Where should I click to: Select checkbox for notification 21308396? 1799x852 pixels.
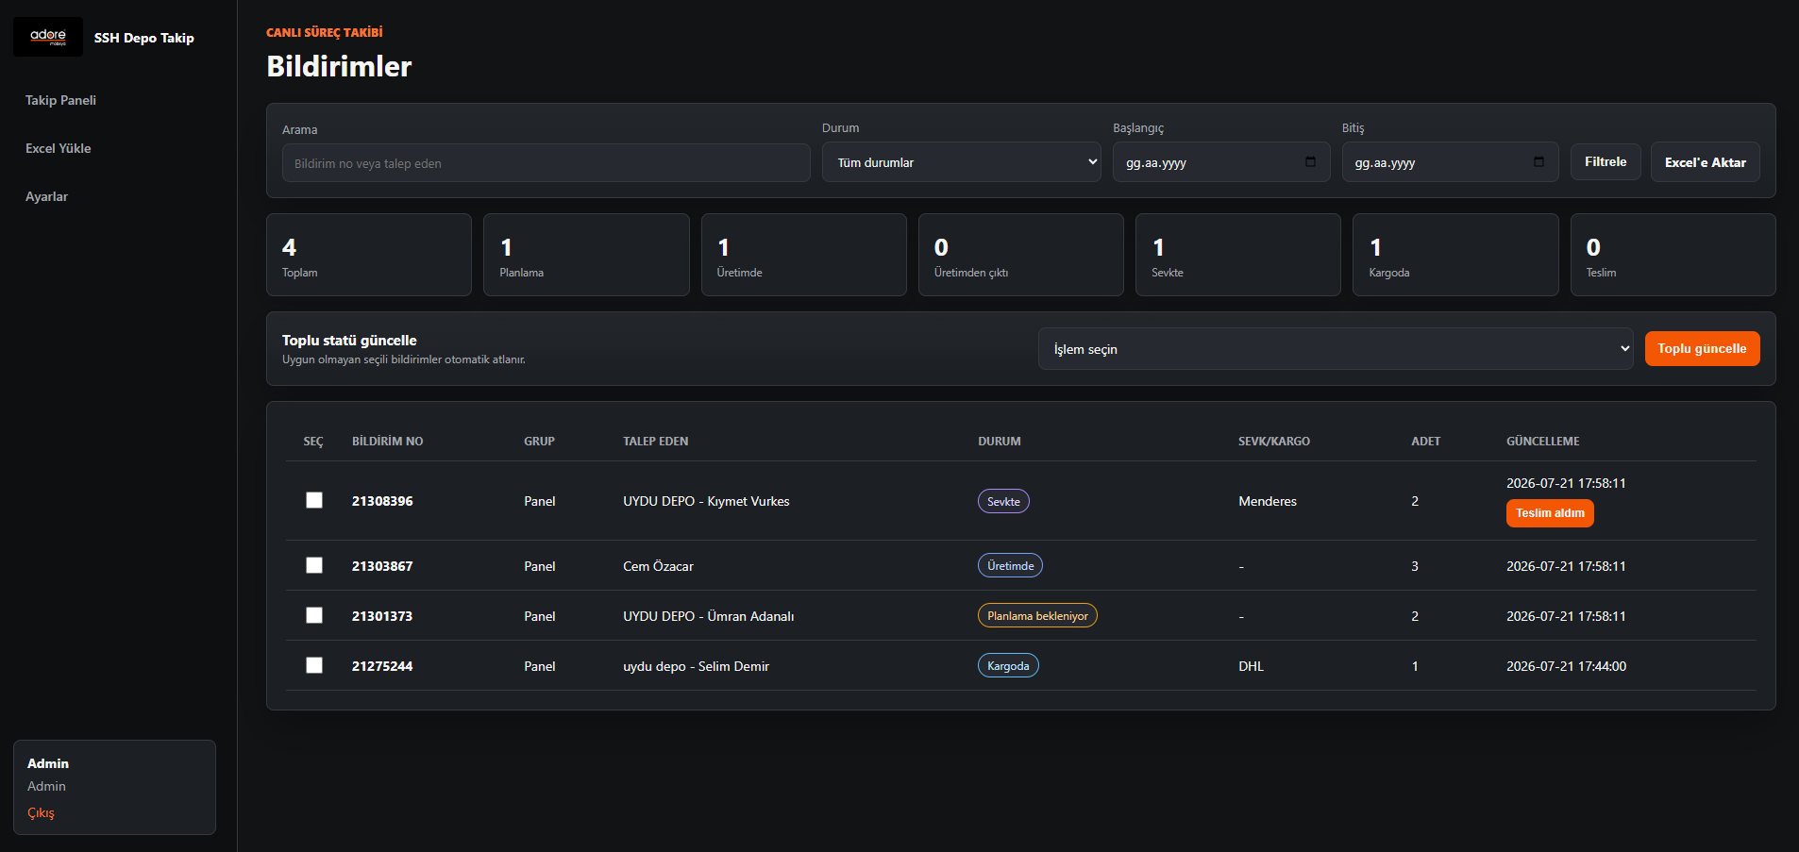click(x=314, y=500)
